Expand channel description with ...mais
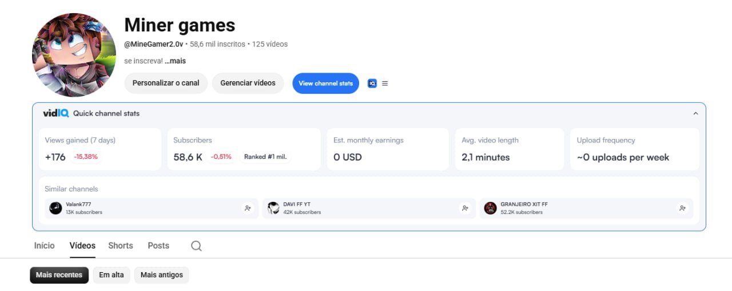This screenshot has width=732, height=291. (175, 61)
